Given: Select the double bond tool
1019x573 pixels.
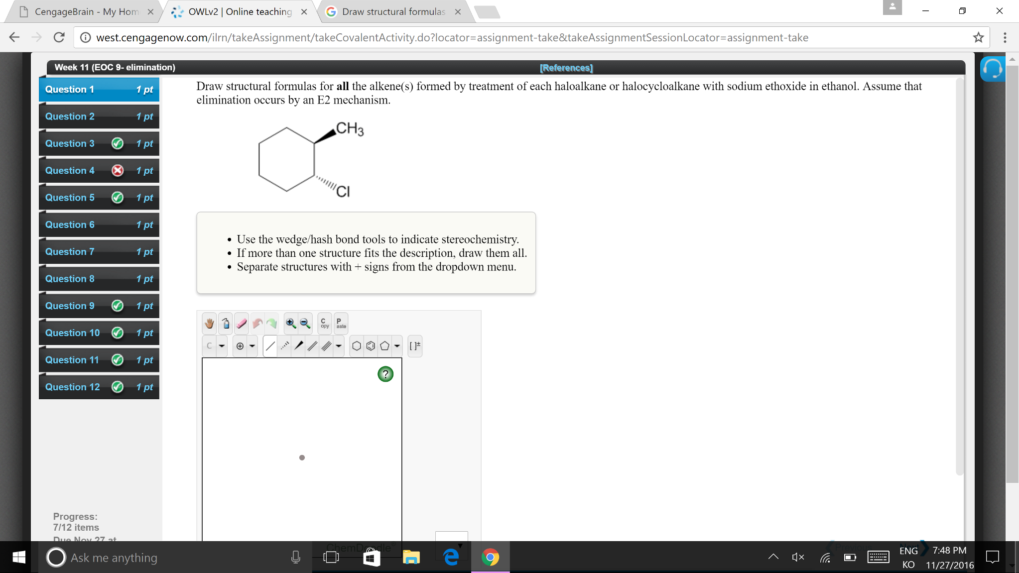Looking at the screenshot, I should 312,345.
